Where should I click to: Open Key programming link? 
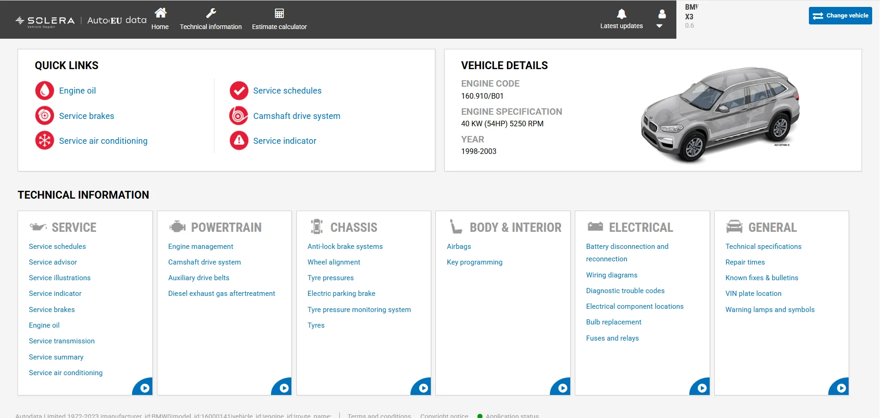click(475, 262)
